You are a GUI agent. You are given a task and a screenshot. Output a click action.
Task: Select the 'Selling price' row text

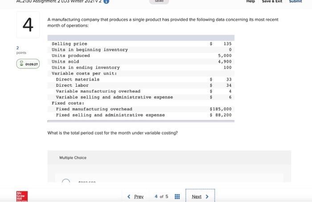pos(70,44)
